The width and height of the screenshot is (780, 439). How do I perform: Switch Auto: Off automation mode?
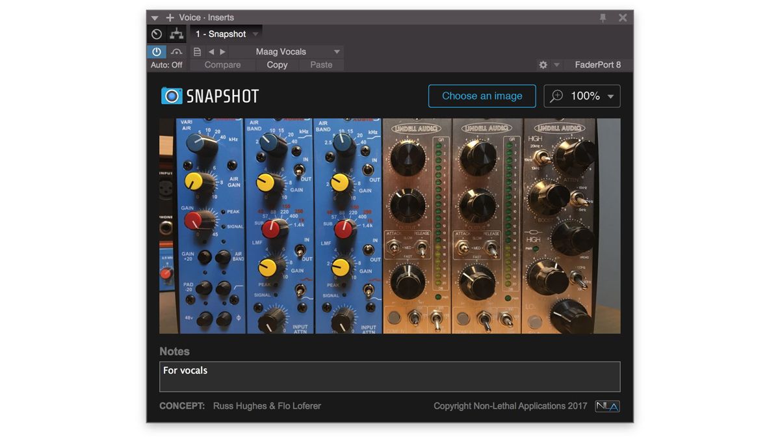166,64
